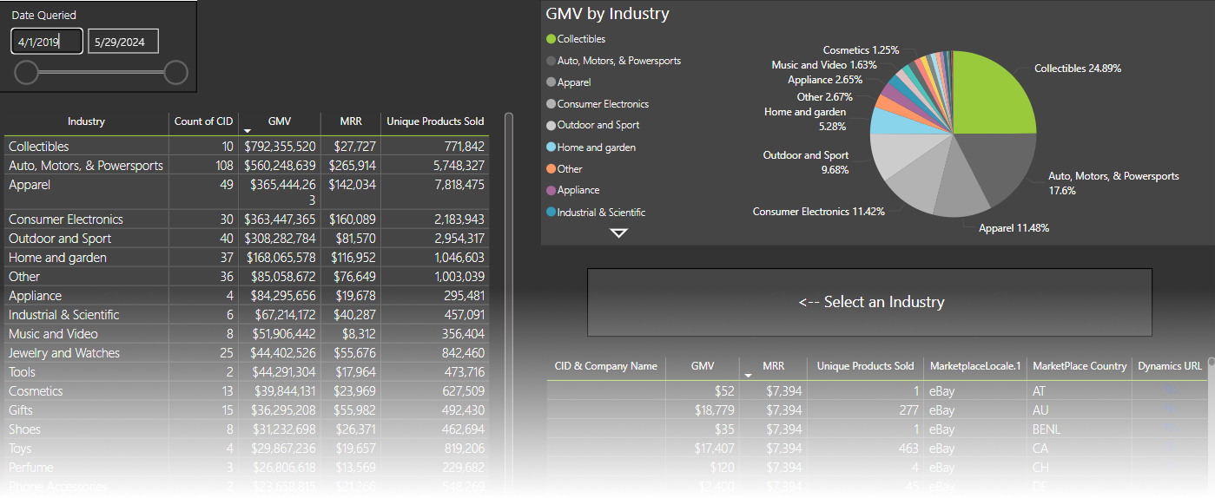
Task: Click the $792,355,520 GMV cell
Action: [280, 147]
